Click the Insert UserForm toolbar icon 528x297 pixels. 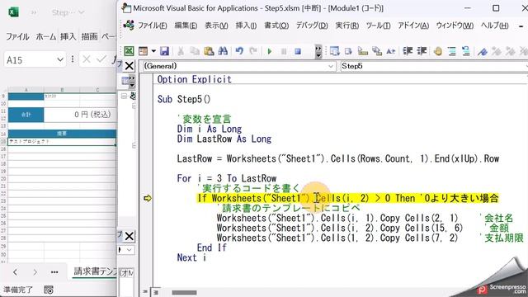click(x=143, y=51)
